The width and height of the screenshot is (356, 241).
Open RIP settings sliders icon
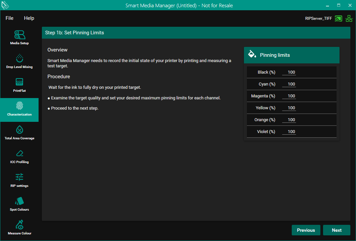(19, 177)
